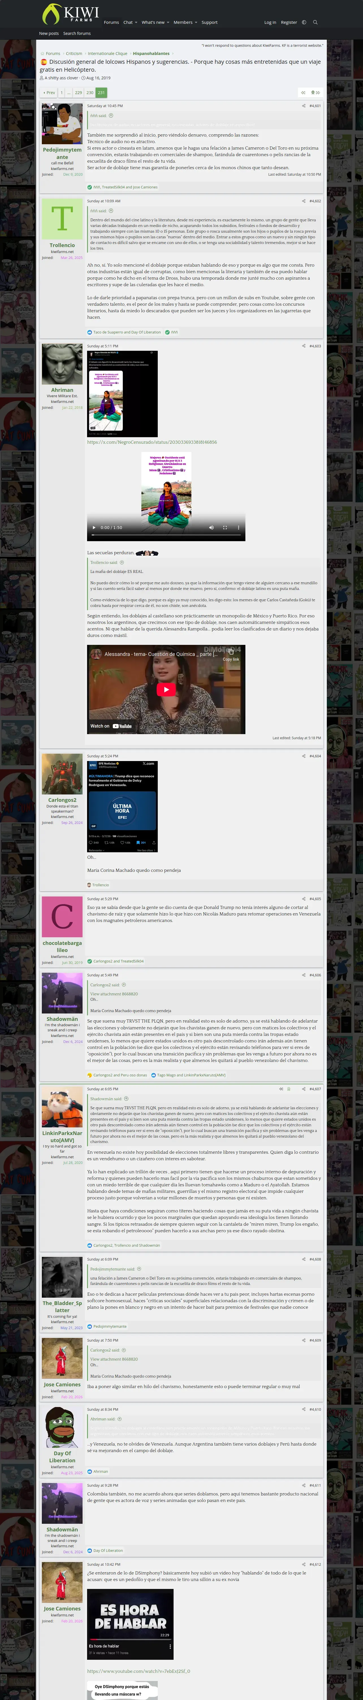
Task: Open Carlongos2's avatar
Action: coord(62,775)
